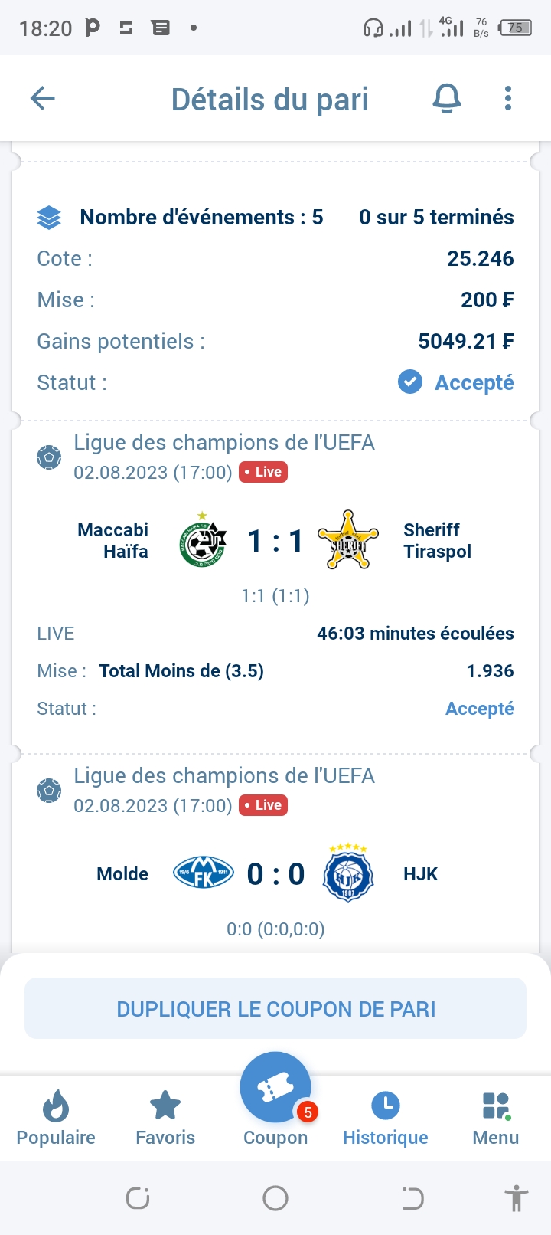The height and width of the screenshot is (1235, 551).
Task: Tap the Molde FK club logo
Action: click(x=203, y=873)
